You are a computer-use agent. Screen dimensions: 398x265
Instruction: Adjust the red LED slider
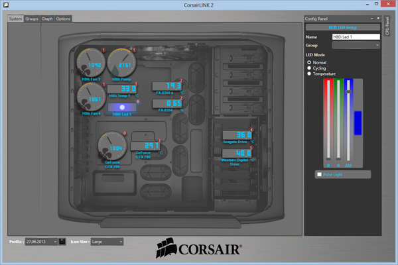(328, 159)
